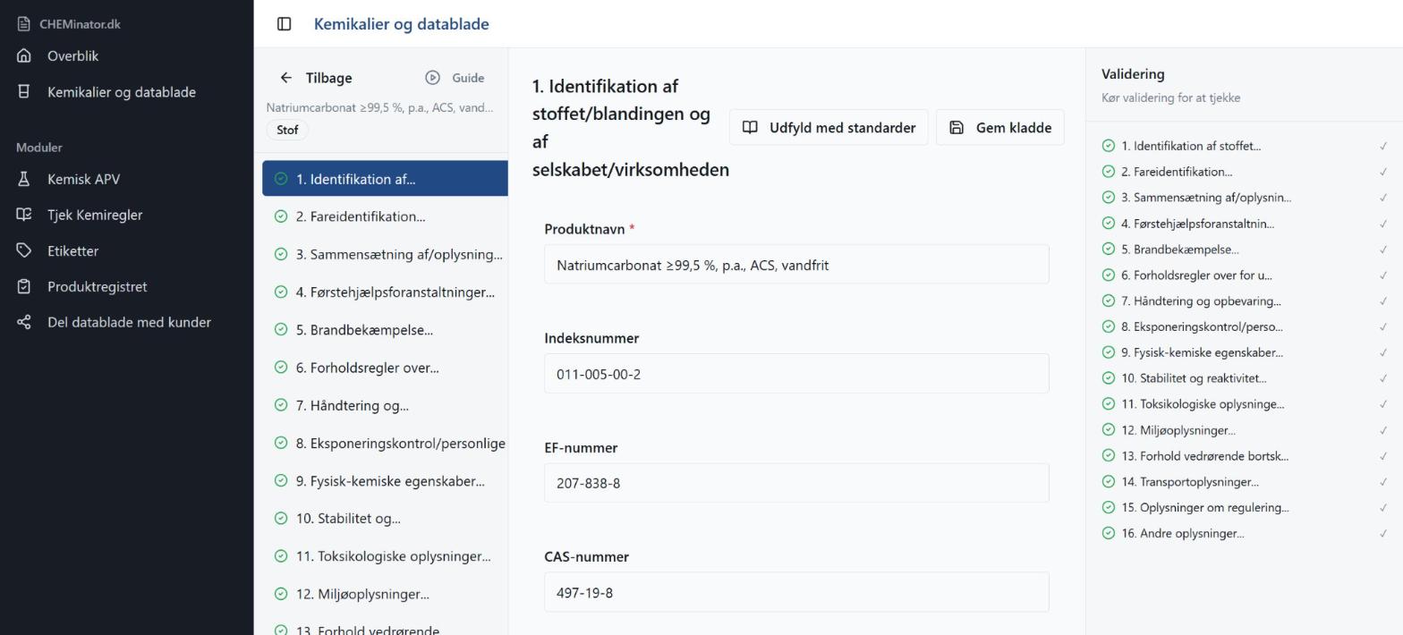
Task: Click the validation check icon for 1. Identifikation af stoffet
Action: click(1109, 146)
